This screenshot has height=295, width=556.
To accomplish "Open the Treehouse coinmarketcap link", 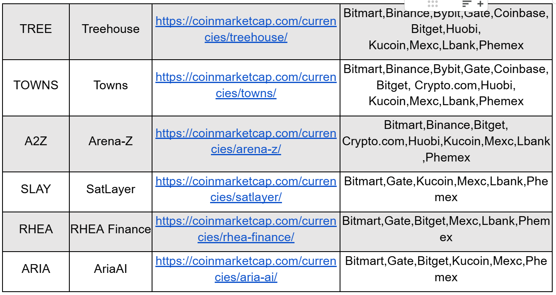I will pos(246,29).
